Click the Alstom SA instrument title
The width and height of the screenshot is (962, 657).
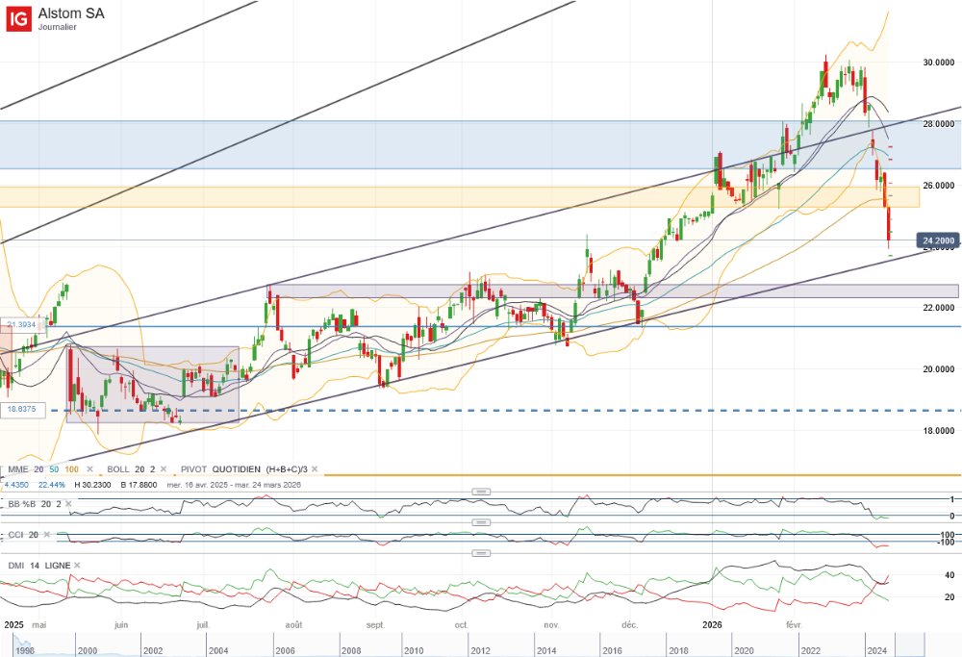(x=71, y=13)
